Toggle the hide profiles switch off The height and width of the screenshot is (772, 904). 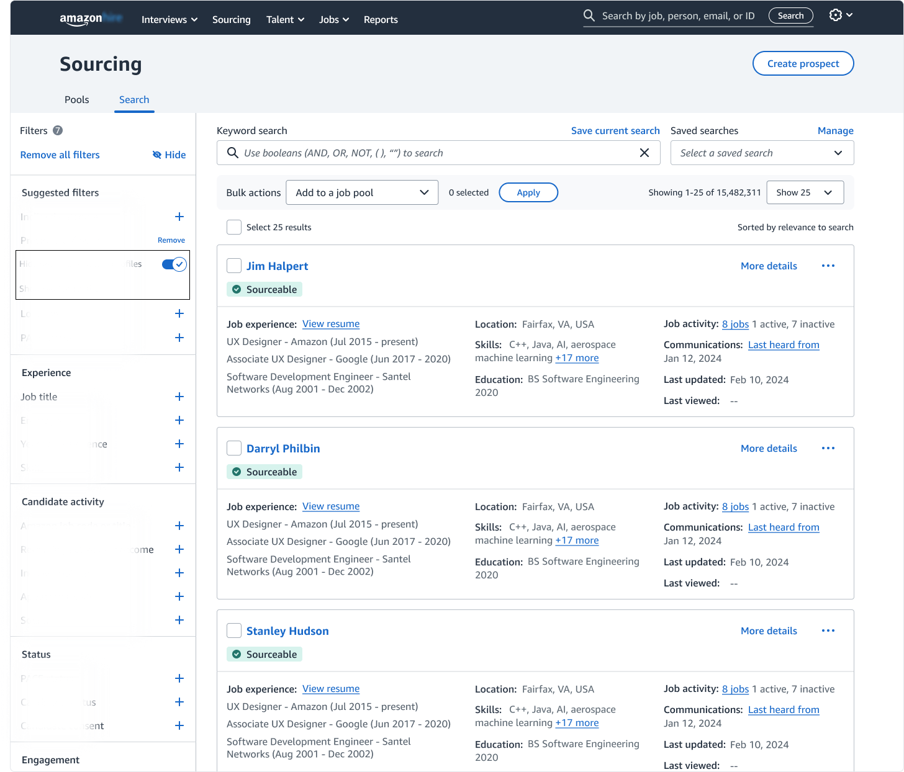pos(174,264)
